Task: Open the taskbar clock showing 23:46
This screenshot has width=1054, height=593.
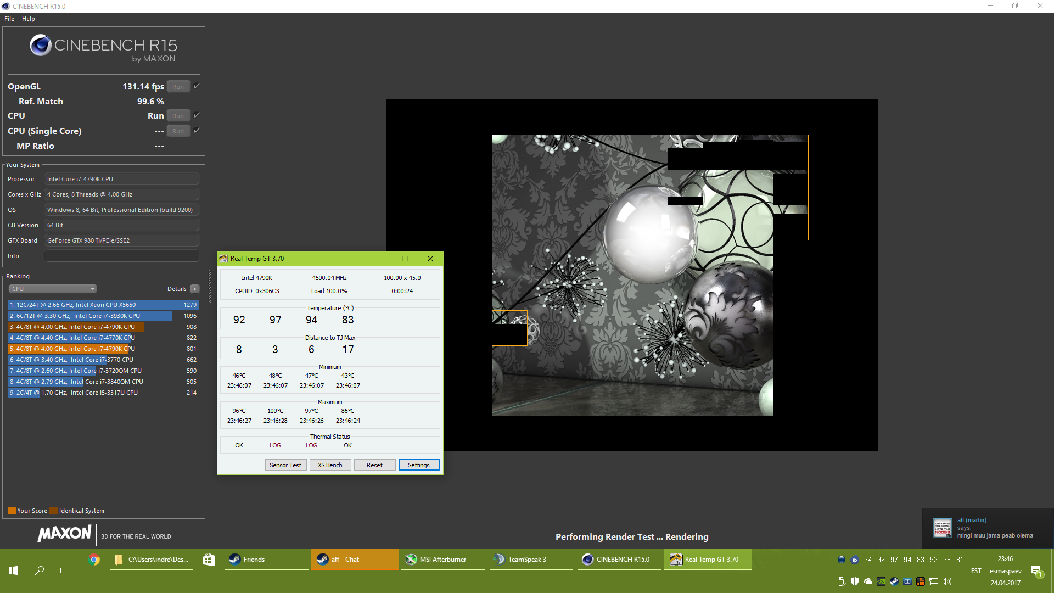Action: pos(1005,559)
